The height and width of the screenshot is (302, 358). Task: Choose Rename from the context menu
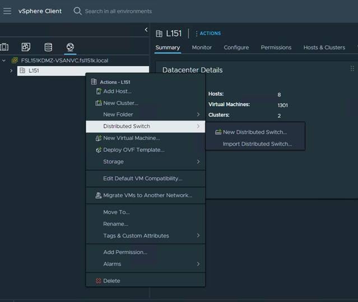(x=146, y=224)
